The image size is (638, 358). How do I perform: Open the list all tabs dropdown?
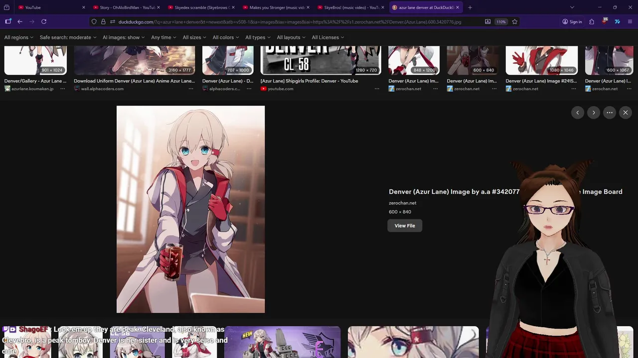click(x=572, y=7)
